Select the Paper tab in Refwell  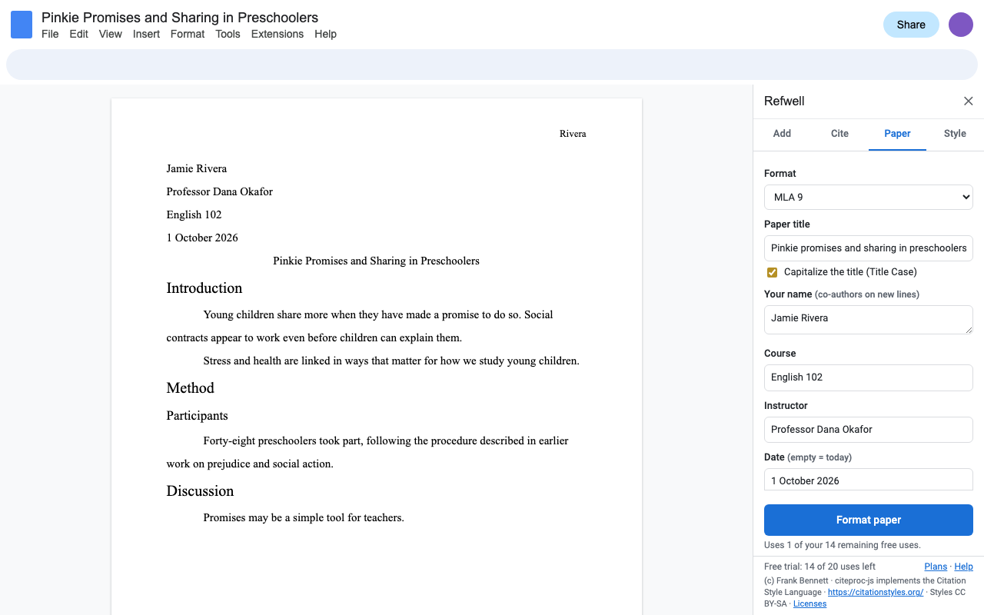pos(897,134)
